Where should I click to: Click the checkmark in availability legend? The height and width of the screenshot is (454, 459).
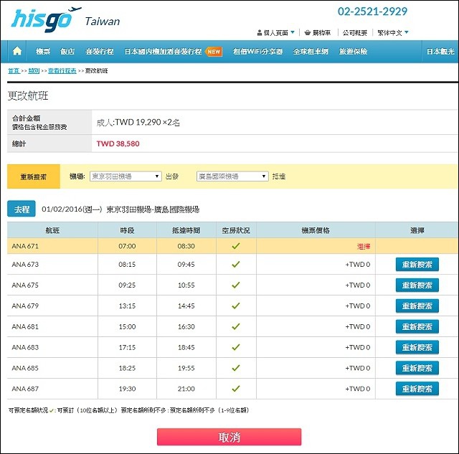[x=52, y=410]
